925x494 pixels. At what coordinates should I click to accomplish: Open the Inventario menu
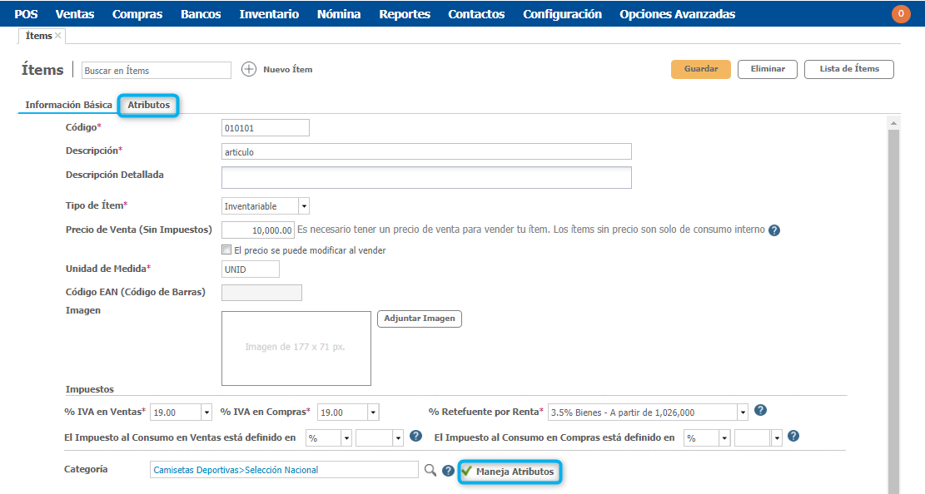coord(269,14)
